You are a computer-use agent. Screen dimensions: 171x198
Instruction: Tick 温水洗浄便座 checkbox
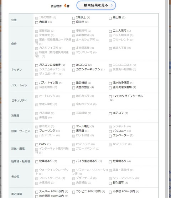(x=110, y=83)
